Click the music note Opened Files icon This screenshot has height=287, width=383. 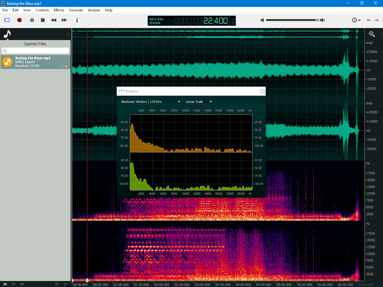click(7, 34)
